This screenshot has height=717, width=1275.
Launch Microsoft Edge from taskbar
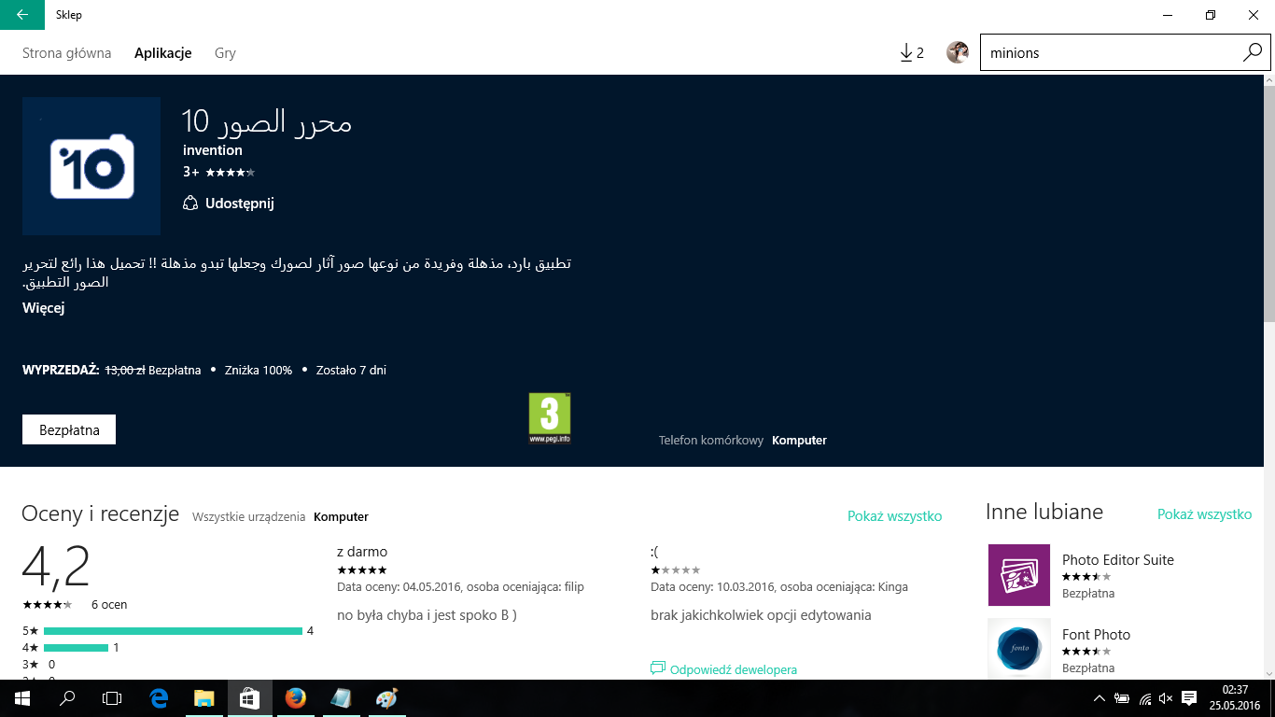click(159, 698)
